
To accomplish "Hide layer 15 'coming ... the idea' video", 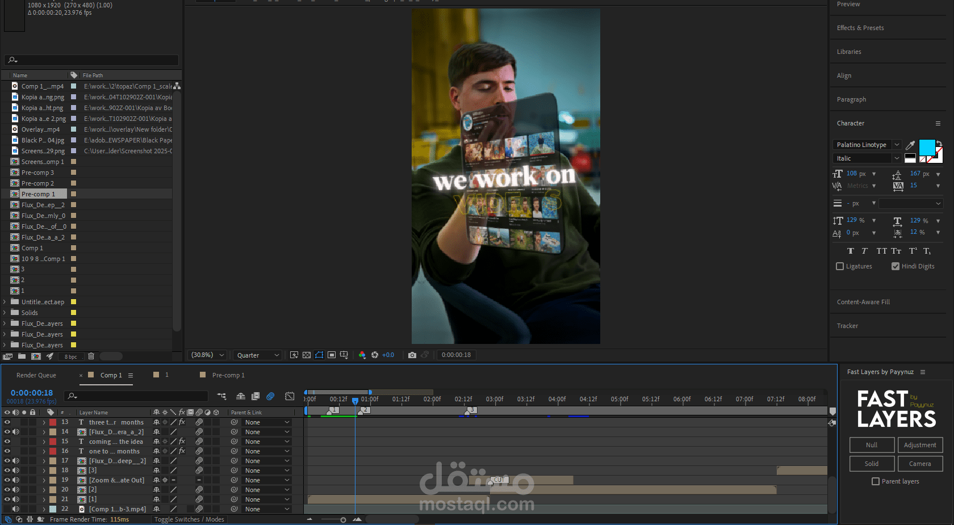I will (7, 442).
